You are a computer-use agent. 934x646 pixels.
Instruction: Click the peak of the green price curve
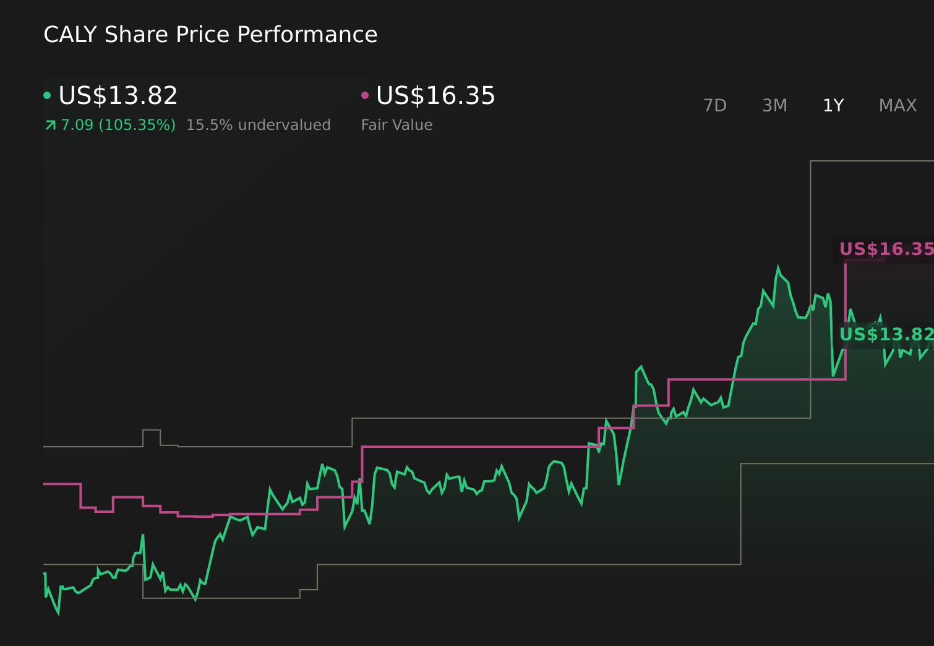[x=779, y=265]
